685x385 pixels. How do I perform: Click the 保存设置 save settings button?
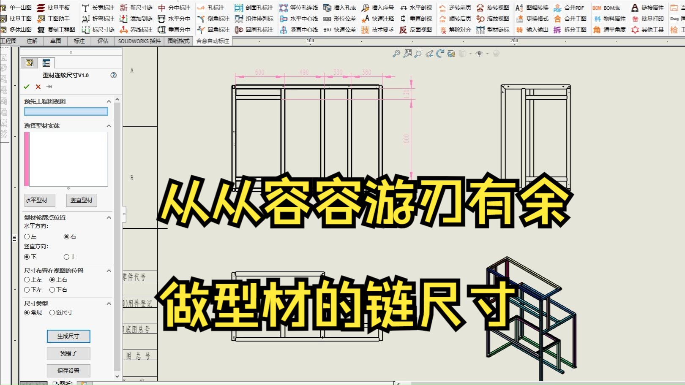68,371
